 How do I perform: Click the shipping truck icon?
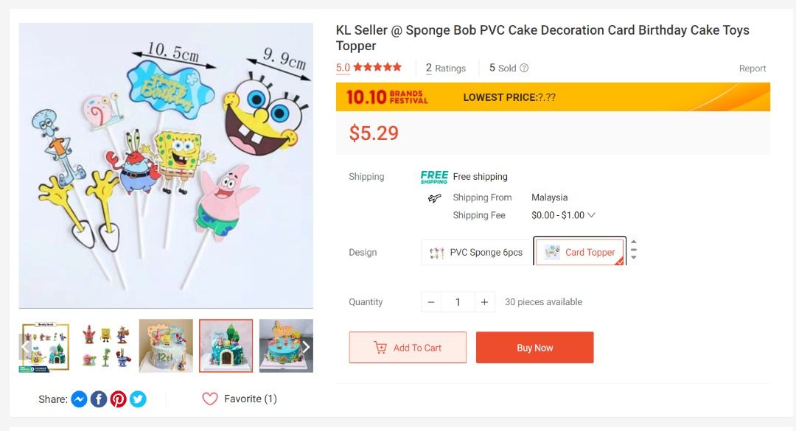(435, 197)
